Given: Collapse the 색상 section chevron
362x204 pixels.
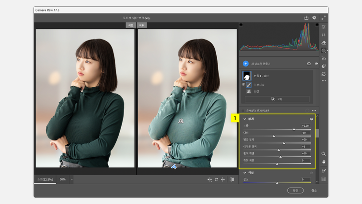Looking at the screenshot, I should point(245,172).
